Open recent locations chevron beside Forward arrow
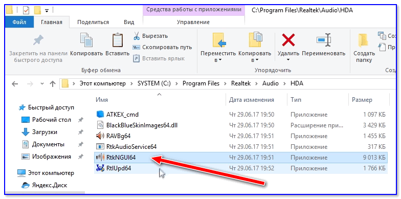Image resolution: width=401 pixels, height=199 pixels. (x=42, y=84)
